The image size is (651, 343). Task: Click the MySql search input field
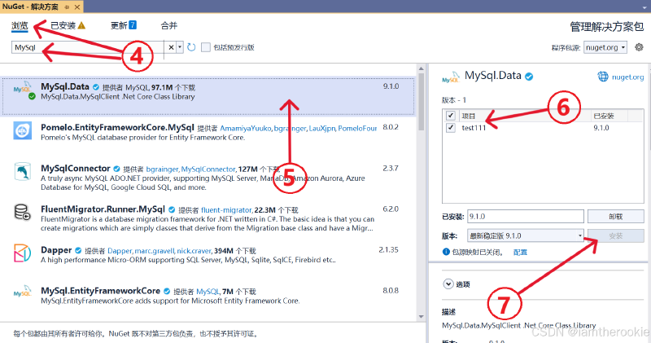pyautogui.click(x=88, y=47)
